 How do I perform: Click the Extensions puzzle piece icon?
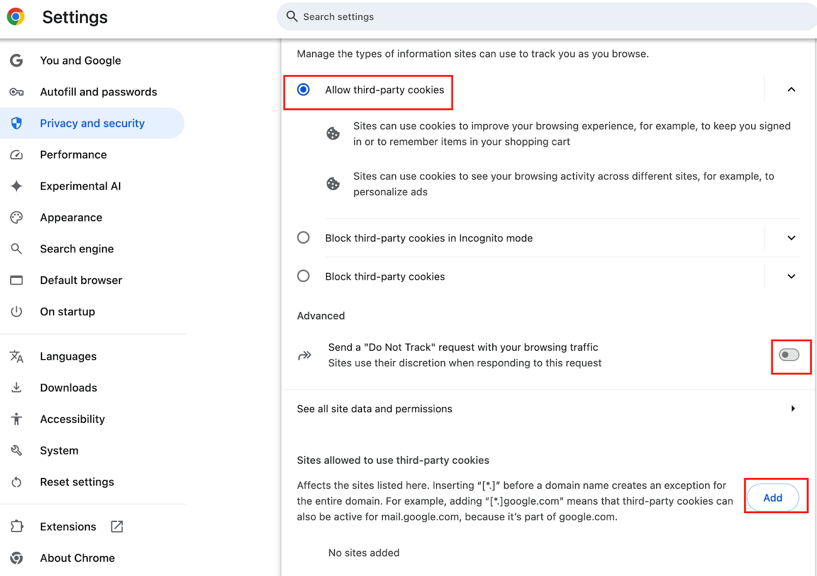[x=16, y=526]
